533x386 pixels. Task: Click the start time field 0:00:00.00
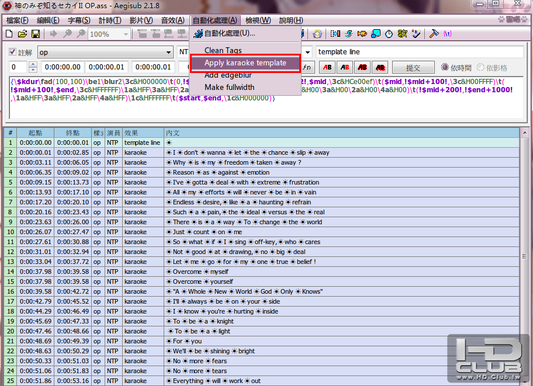(x=63, y=67)
